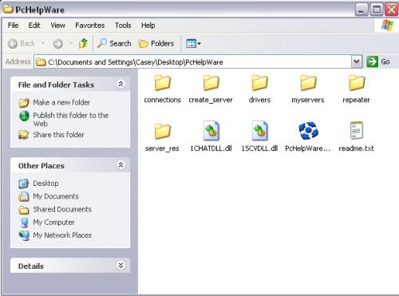Viewport: 399px width, 296px height.
Task: Click the Publish to Web globe icon
Action: coord(24,116)
